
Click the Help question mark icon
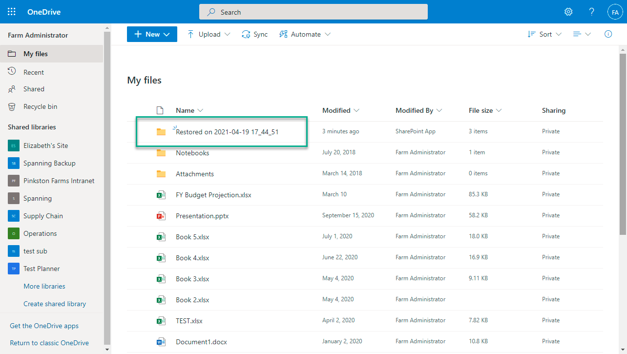[591, 12]
